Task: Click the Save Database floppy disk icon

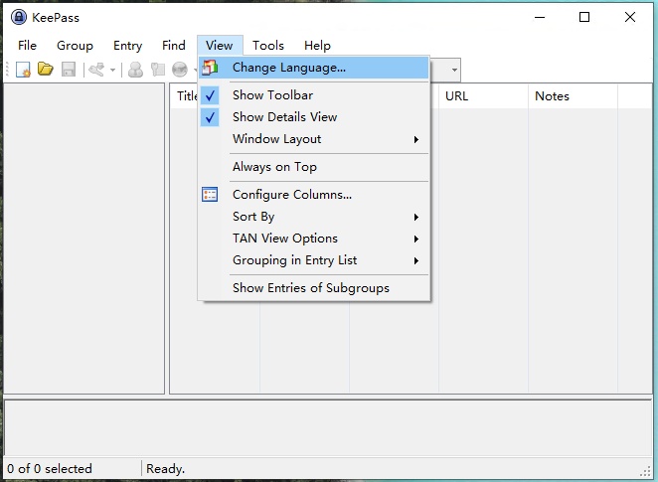Action: pos(68,70)
